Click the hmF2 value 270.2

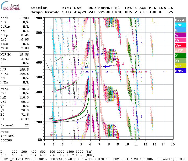click(x=24, y=88)
